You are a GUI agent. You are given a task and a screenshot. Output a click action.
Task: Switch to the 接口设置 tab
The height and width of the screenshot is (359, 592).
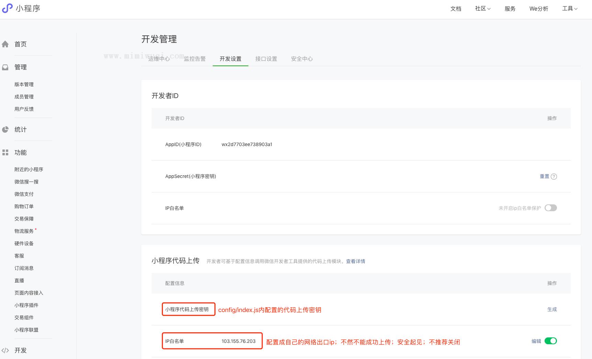click(266, 59)
